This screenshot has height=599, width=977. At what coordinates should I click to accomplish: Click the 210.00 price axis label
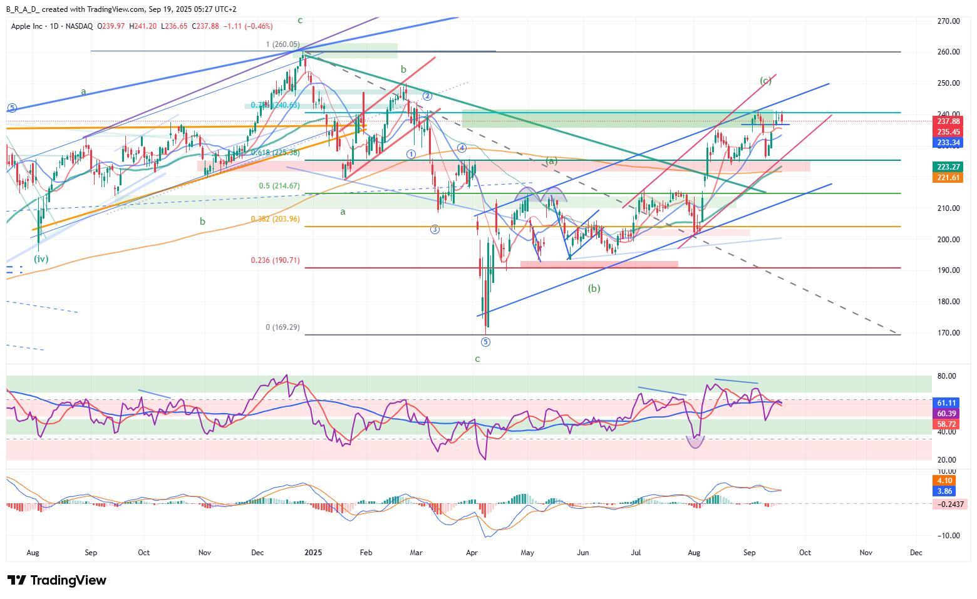point(948,208)
